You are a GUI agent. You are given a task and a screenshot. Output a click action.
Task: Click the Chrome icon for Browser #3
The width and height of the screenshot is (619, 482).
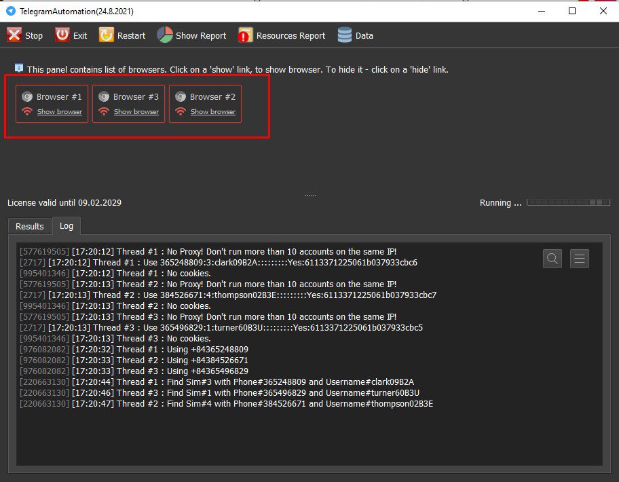click(x=104, y=96)
